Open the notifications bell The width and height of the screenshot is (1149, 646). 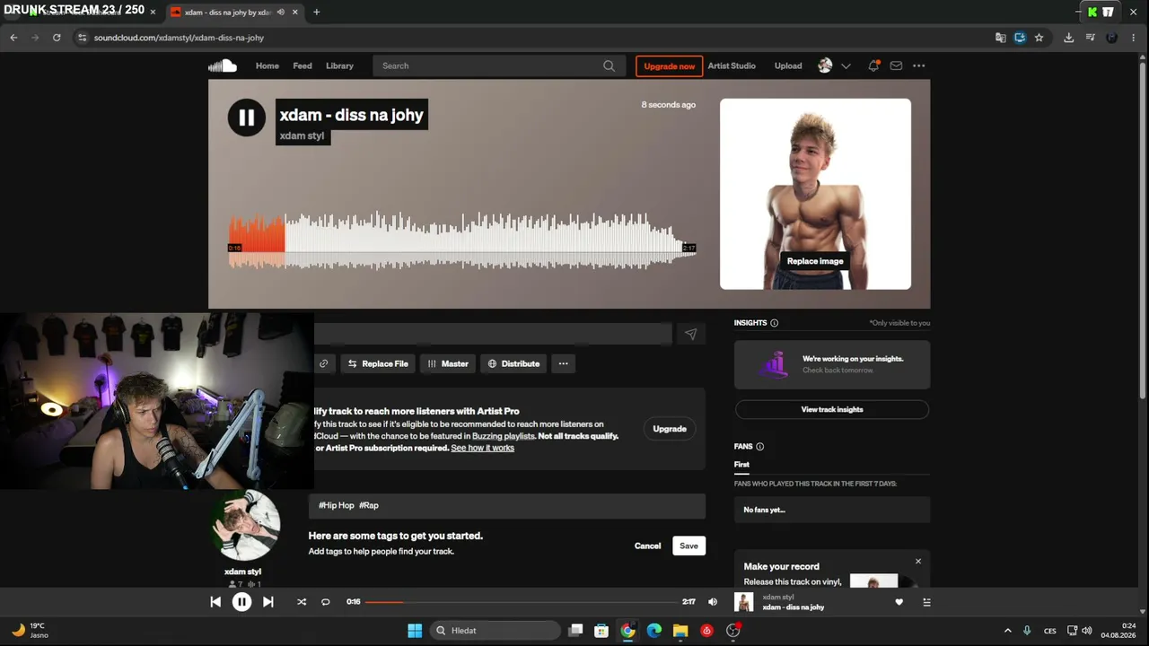click(873, 65)
